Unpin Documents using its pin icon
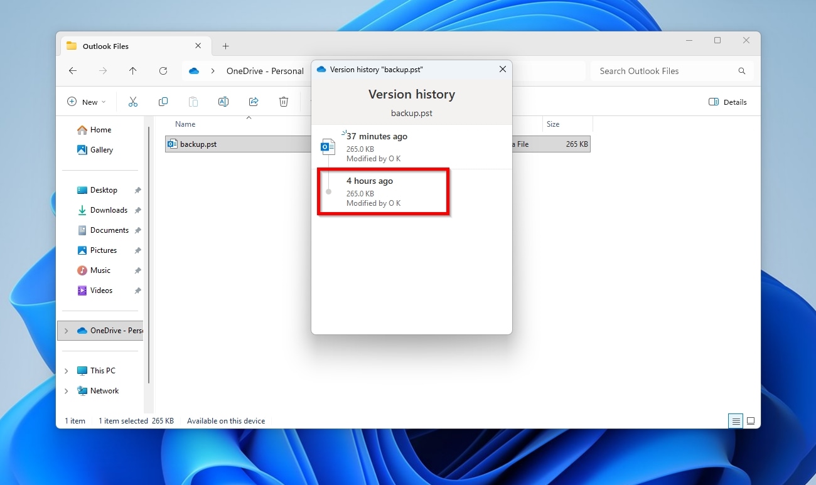The height and width of the screenshot is (485, 816). (138, 230)
